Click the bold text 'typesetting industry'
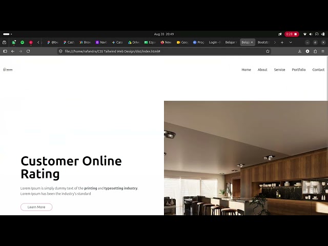Screen dimensions: 328x246 tap(121, 188)
